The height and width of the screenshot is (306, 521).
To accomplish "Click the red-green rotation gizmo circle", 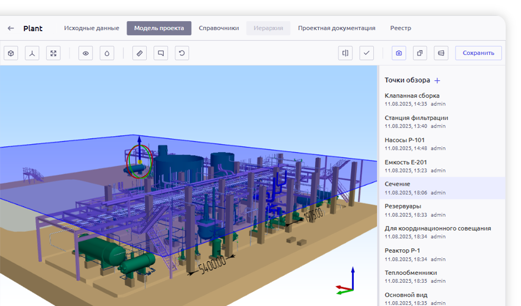I will tap(139, 161).
